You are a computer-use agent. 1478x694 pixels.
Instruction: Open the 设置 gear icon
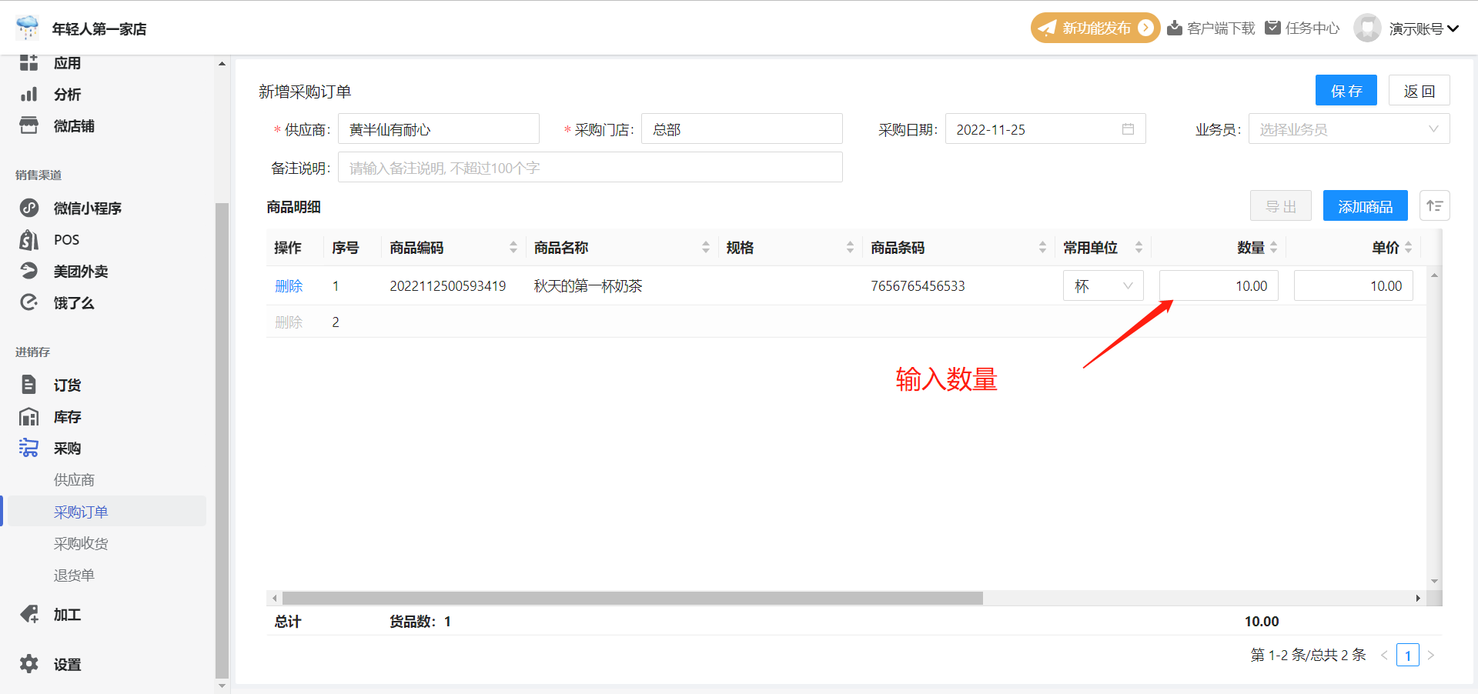[x=28, y=664]
